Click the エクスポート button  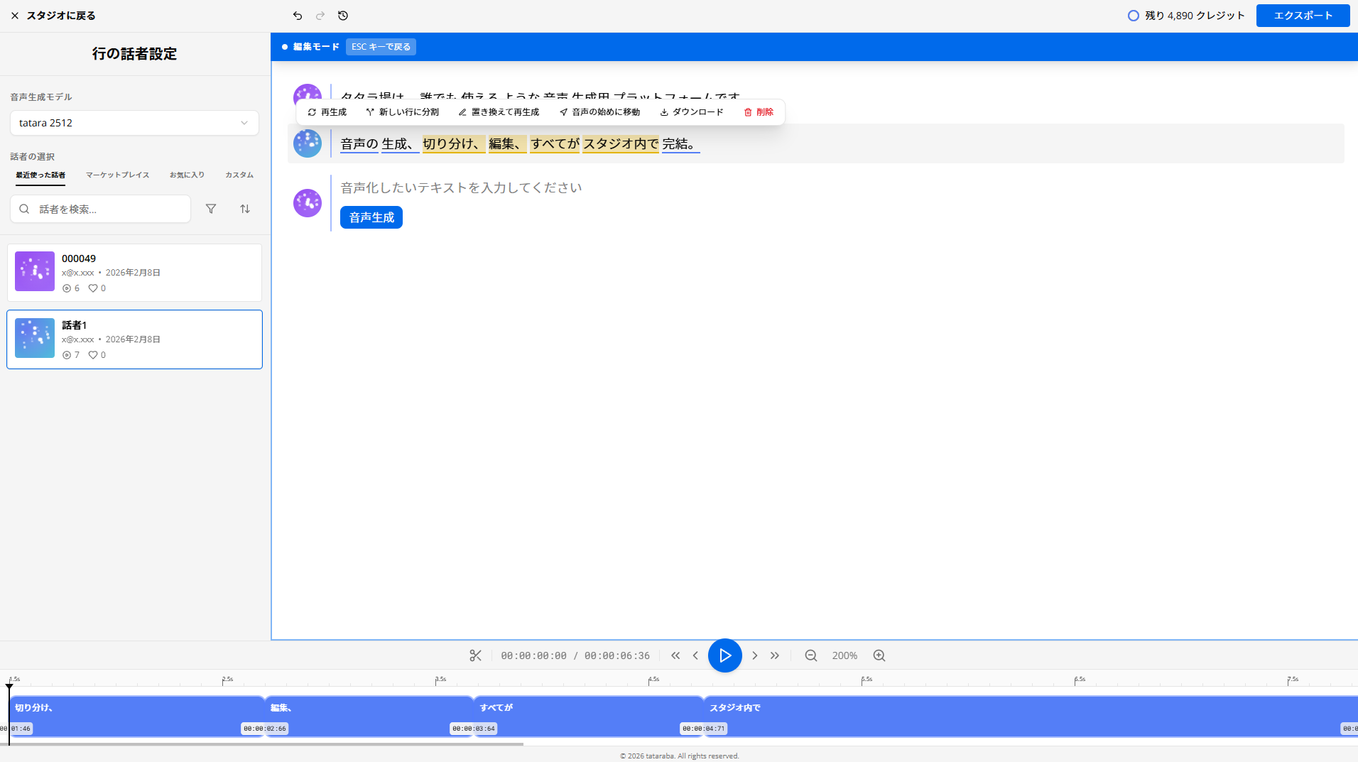click(x=1303, y=16)
